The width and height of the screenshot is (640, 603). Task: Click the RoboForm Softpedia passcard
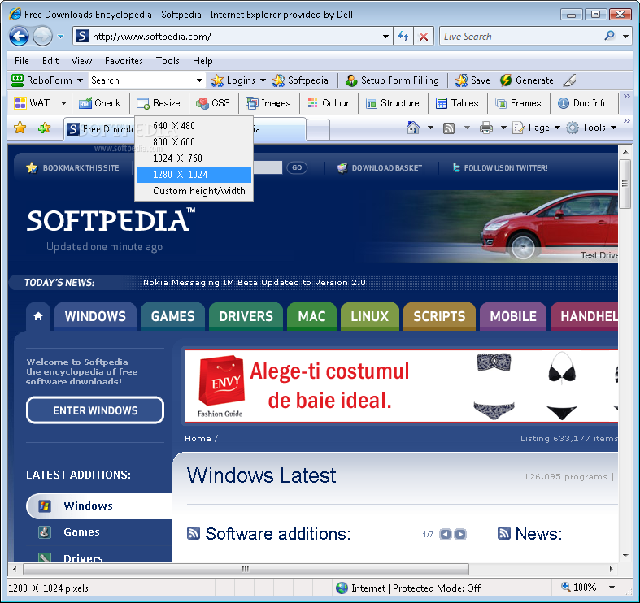tap(300, 80)
